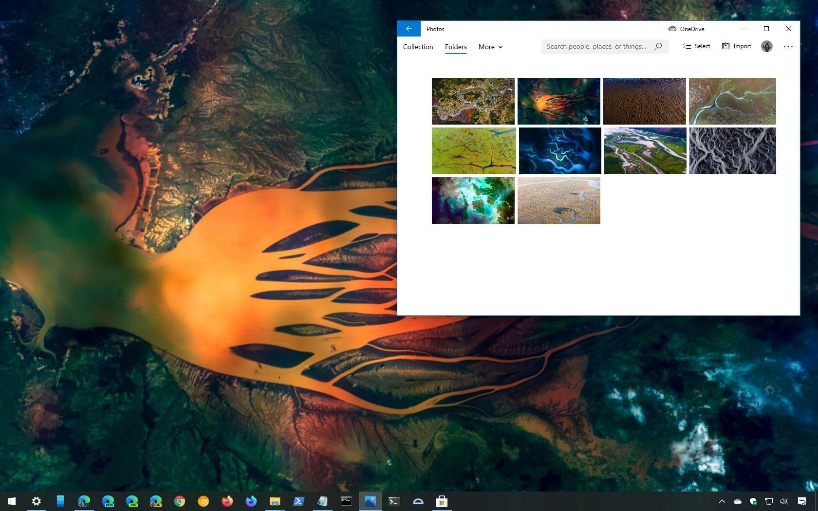Open the Start menu
The width and height of the screenshot is (818, 511).
(x=11, y=501)
